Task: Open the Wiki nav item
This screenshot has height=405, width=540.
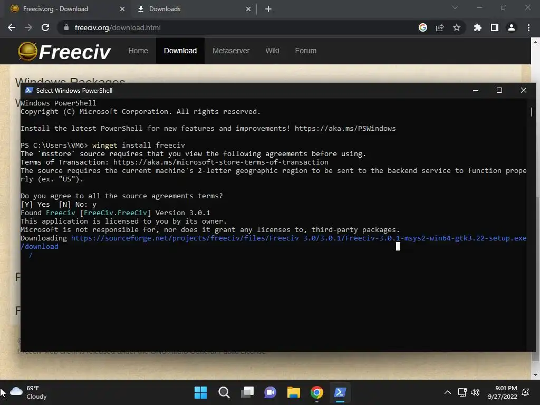Action: pyautogui.click(x=272, y=51)
